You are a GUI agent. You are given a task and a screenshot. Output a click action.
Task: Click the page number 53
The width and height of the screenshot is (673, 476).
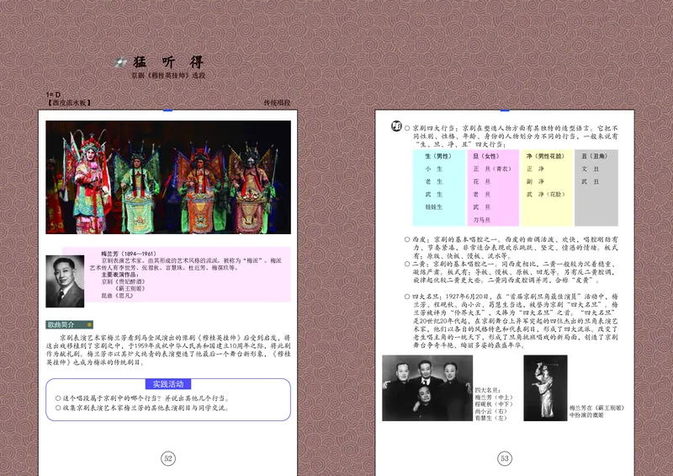click(505, 458)
